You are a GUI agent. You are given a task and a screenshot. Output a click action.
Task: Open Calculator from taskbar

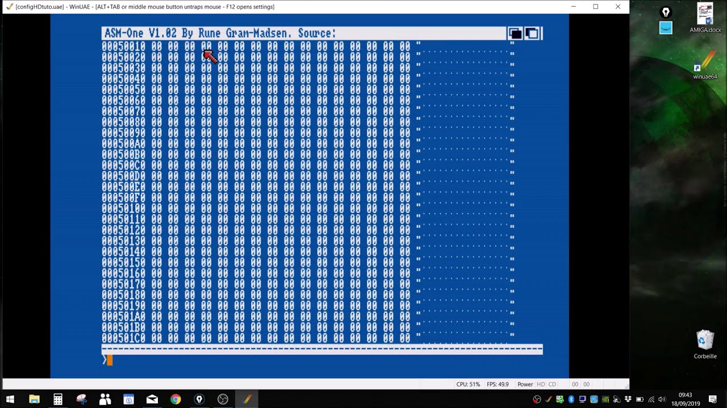[x=58, y=399]
